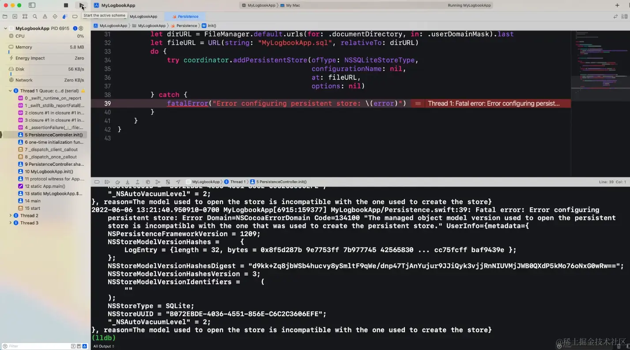The height and width of the screenshot is (350, 630).
Task: Open the Project navigator folder icon
Action: point(5,16)
